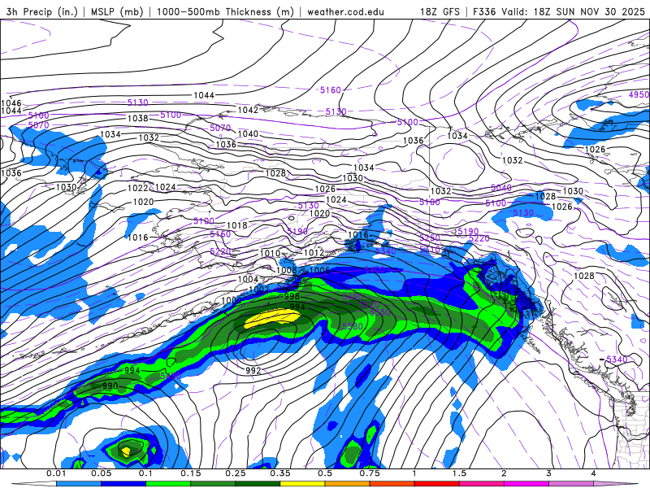Click the 998 isobar label

pos(292,296)
